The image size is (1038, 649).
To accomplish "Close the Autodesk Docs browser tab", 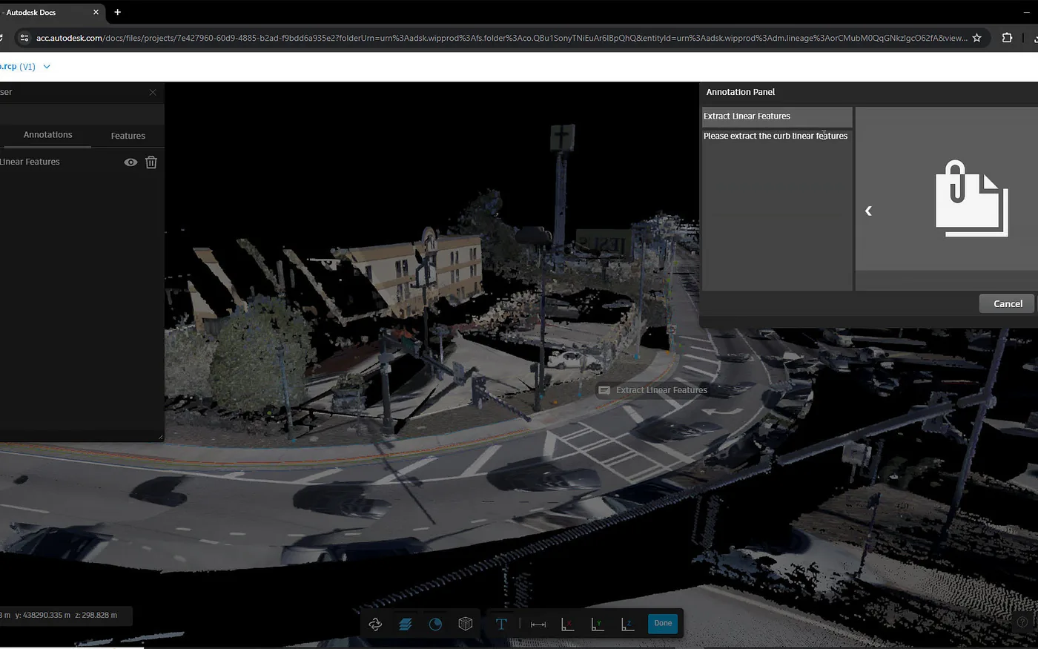I will tap(96, 12).
